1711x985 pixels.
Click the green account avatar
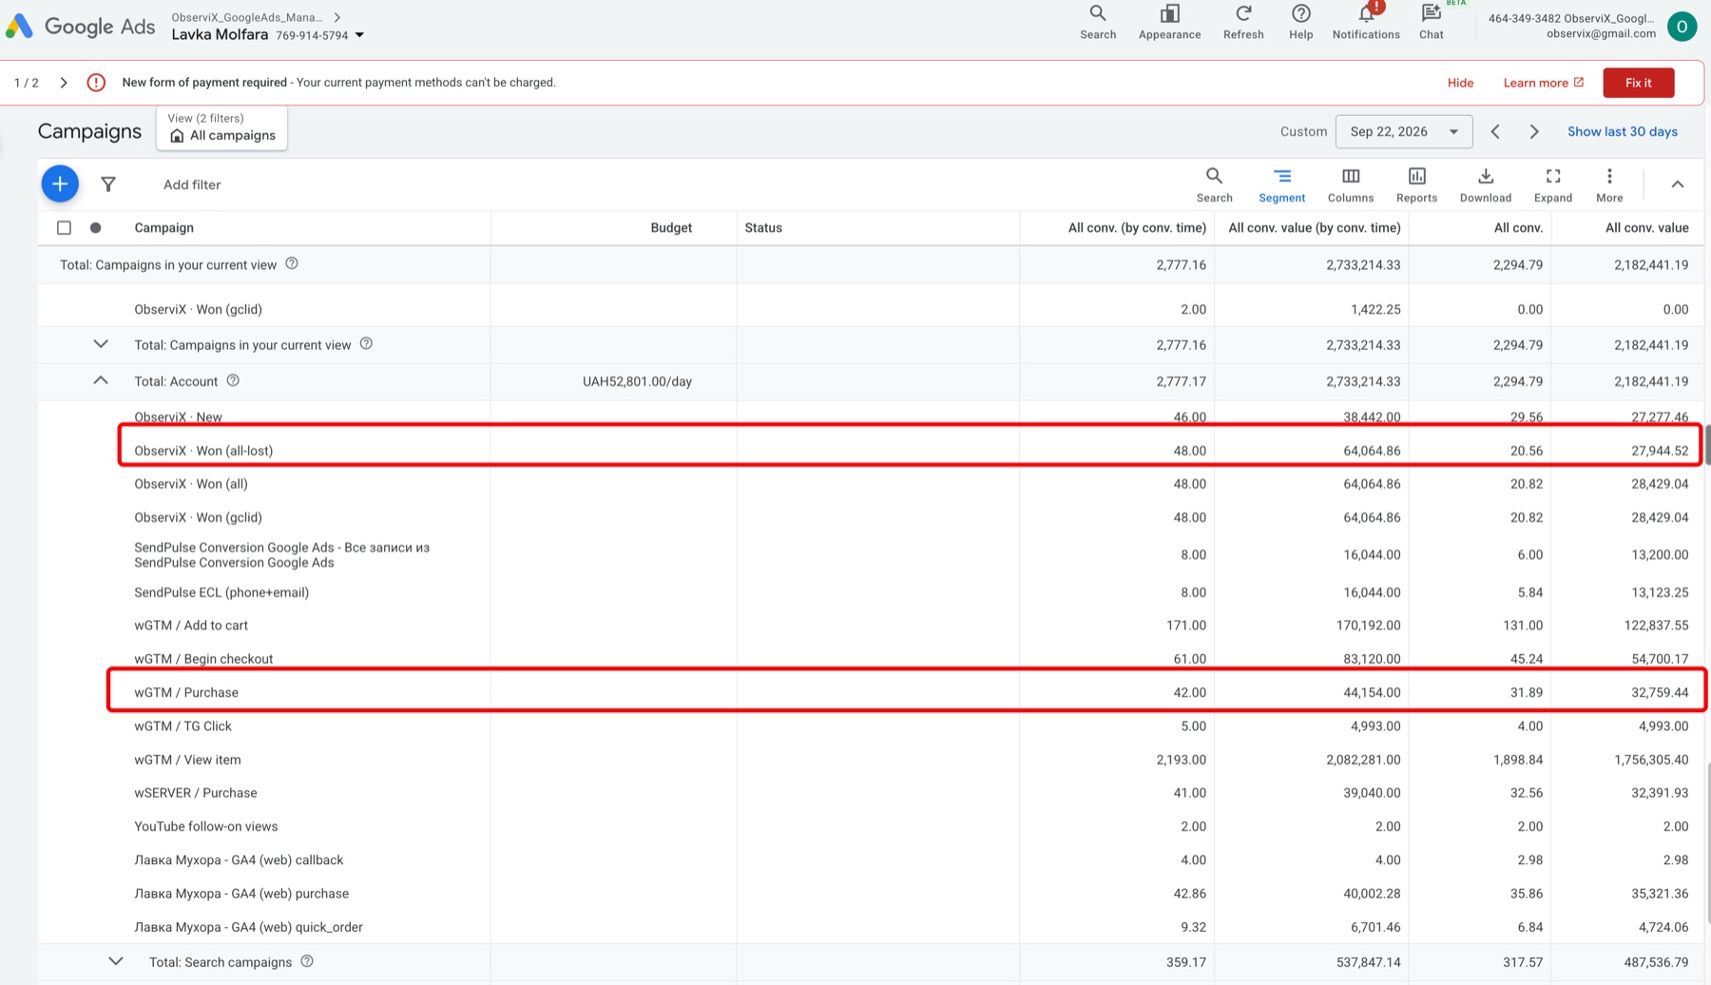[1682, 26]
